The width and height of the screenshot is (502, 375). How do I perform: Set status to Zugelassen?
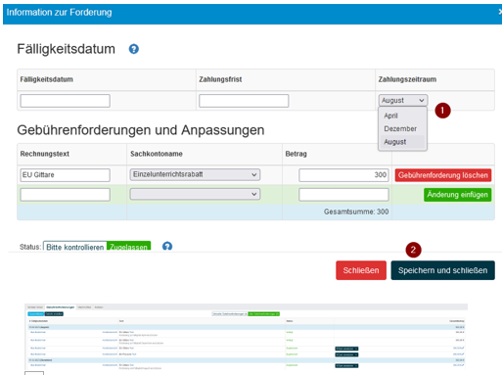128,247
